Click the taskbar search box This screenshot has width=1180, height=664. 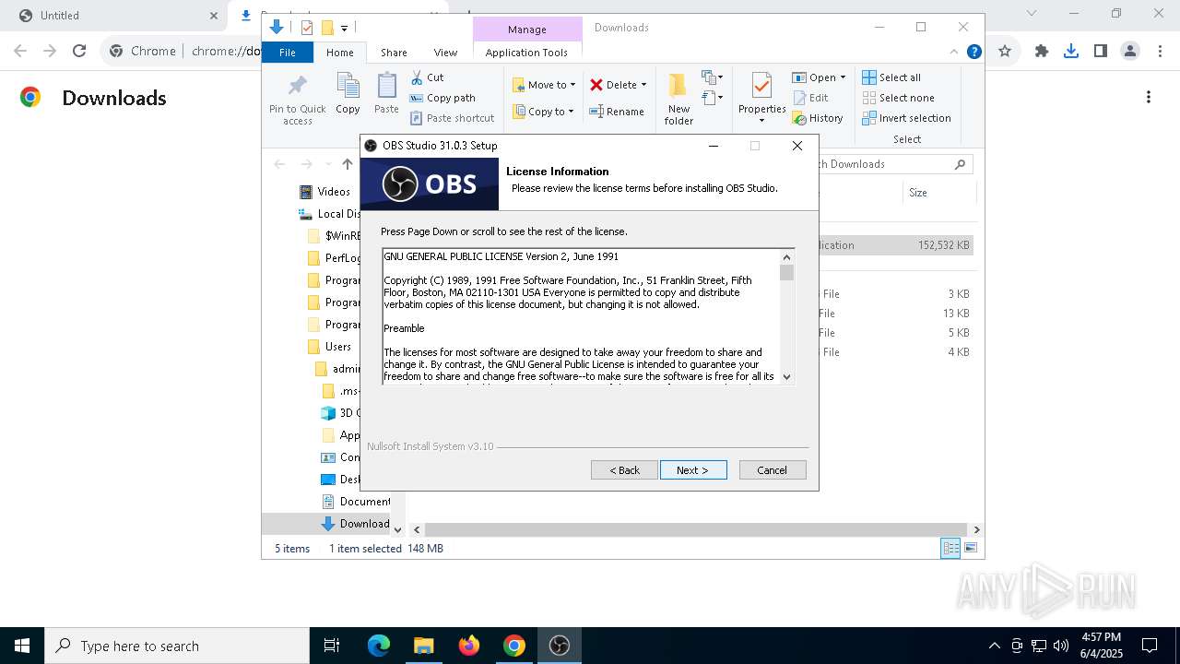177,646
